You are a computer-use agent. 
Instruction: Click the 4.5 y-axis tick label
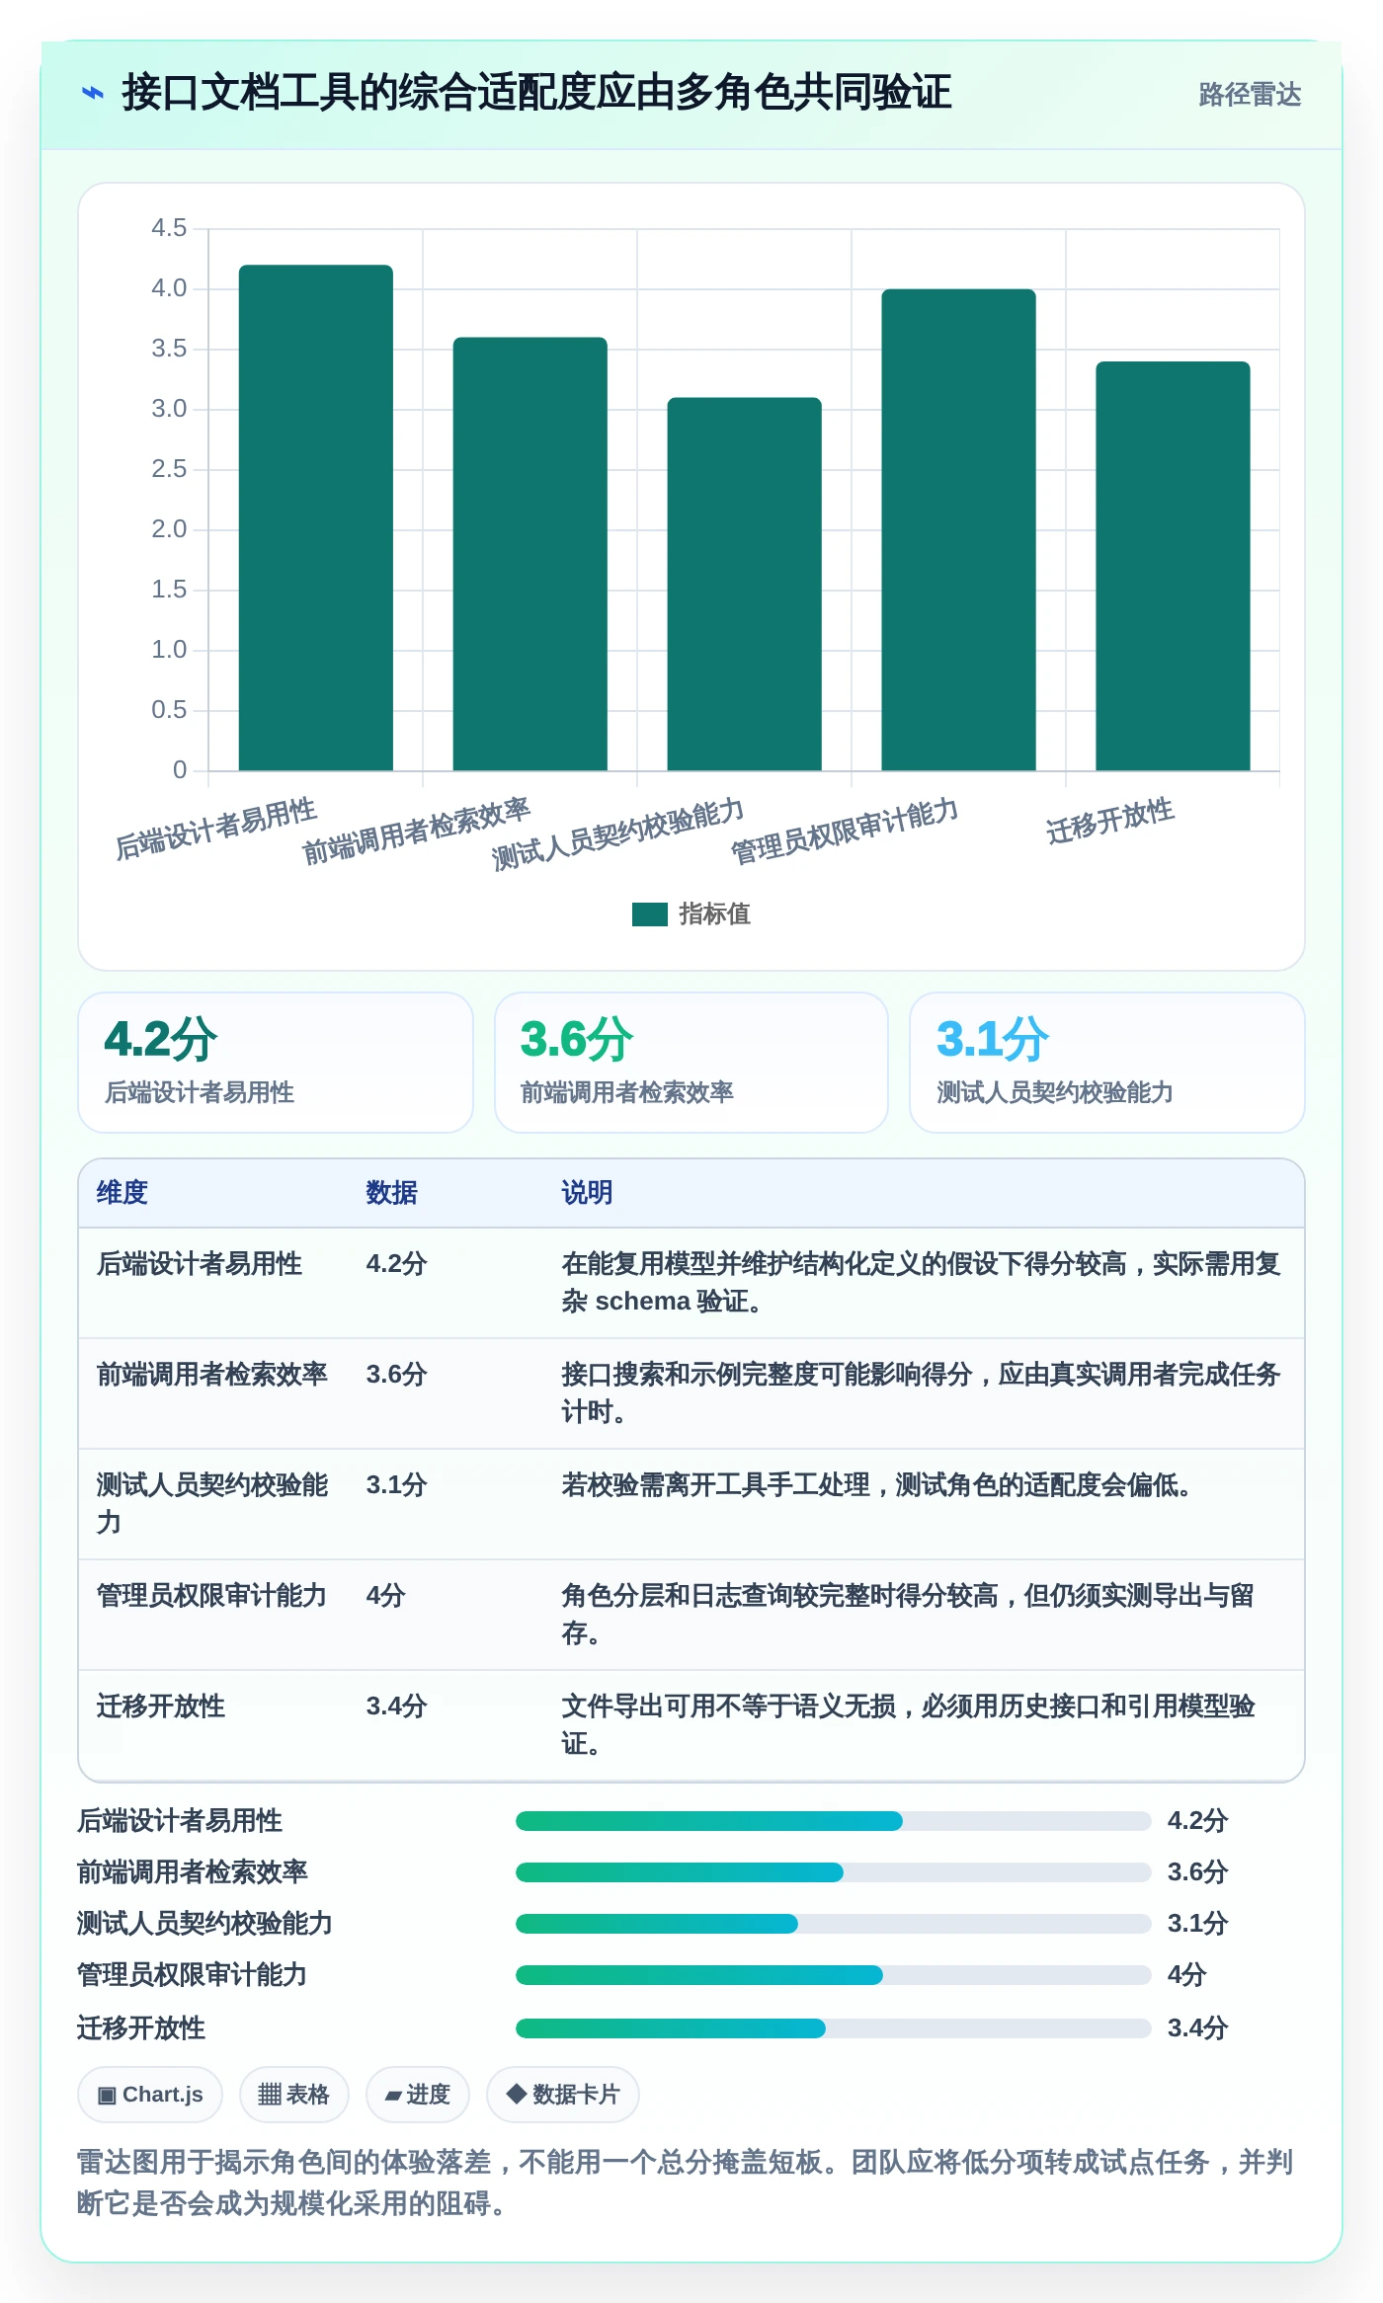[x=169, y=228]
